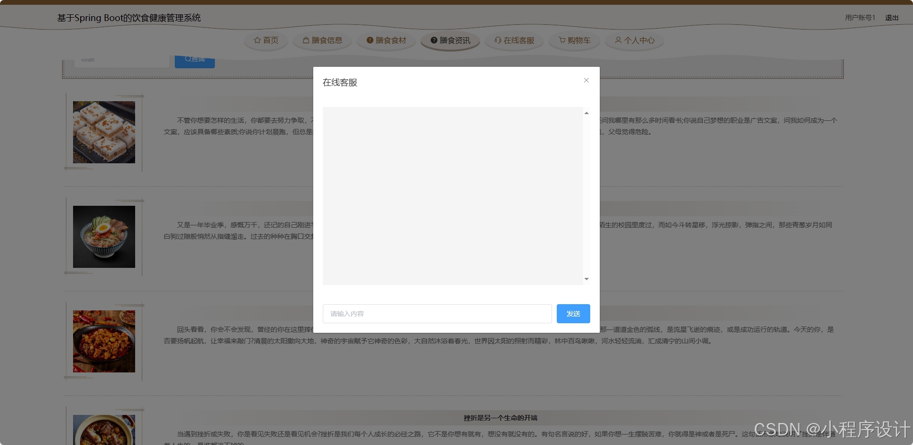Click the star icon beside 首页
Image resolution: width=913 pixels, height=445 pixels.
tap(257, 41)
